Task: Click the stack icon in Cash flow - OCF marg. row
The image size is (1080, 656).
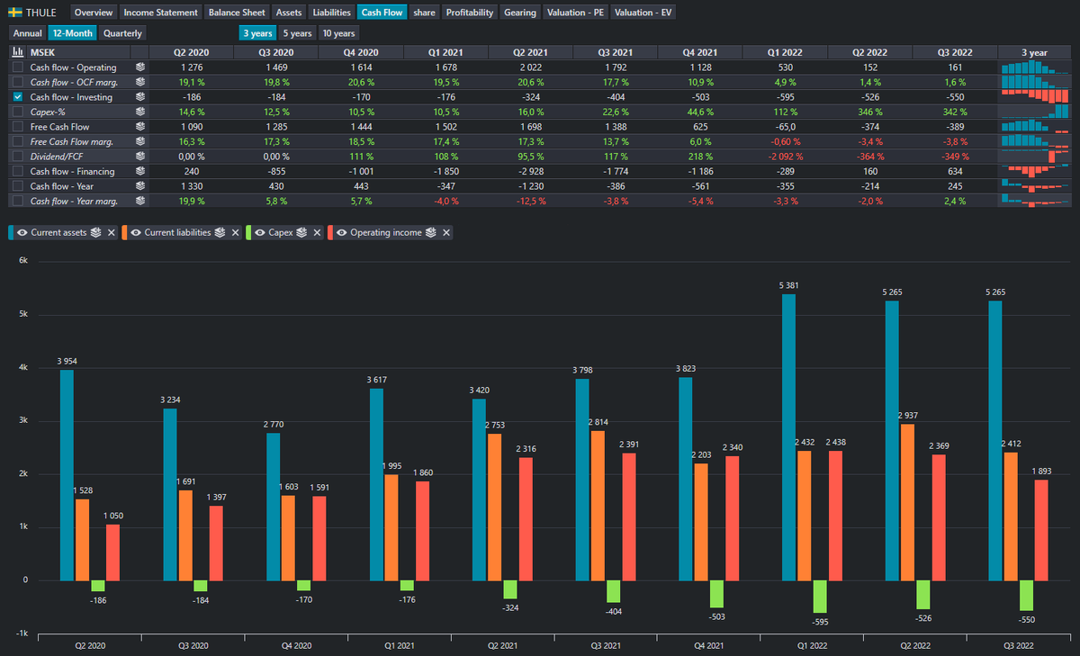Action: click(140, 82)
